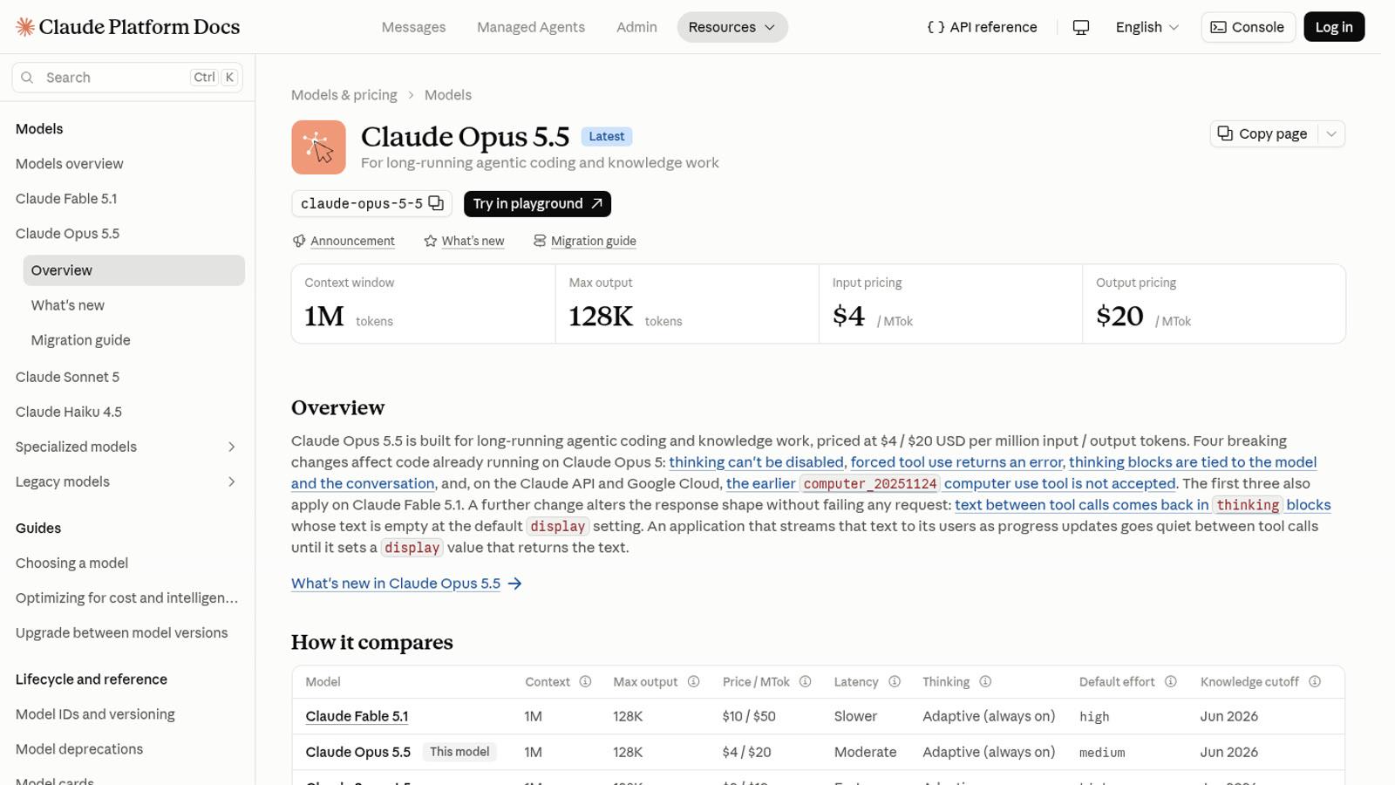Open Optimizing for cost and intelligence guide
The image size is (1395, 785).
click(x=126, y=598)
